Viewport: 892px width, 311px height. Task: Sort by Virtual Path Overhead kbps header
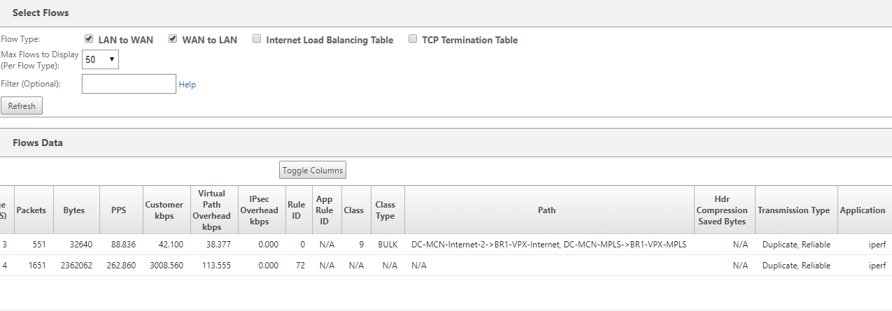[x=211, y=210]
